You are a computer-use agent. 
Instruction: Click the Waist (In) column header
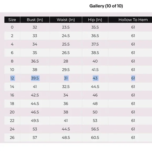tap(66, 20)
